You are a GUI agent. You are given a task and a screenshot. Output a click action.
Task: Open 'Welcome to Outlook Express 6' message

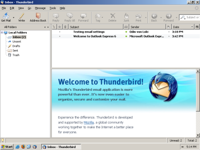click(x=95, y=36)
